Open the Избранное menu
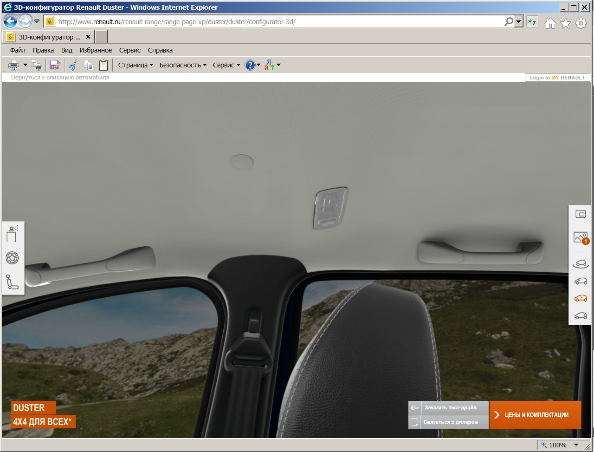 (x=96, y=50)
